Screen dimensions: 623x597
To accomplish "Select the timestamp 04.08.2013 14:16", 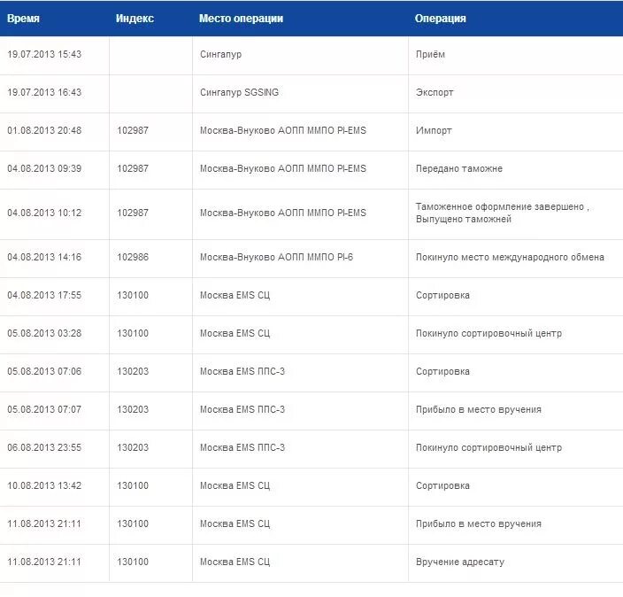I will [44, 257].
